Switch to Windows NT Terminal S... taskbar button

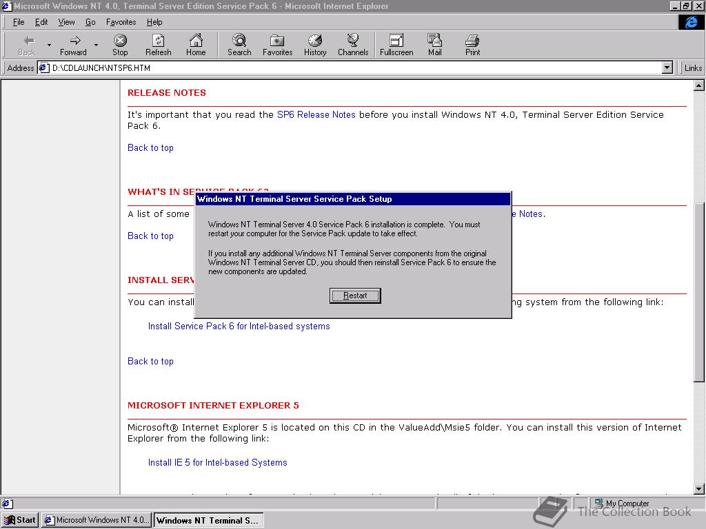pyautogui.click(x=208, y=520)
